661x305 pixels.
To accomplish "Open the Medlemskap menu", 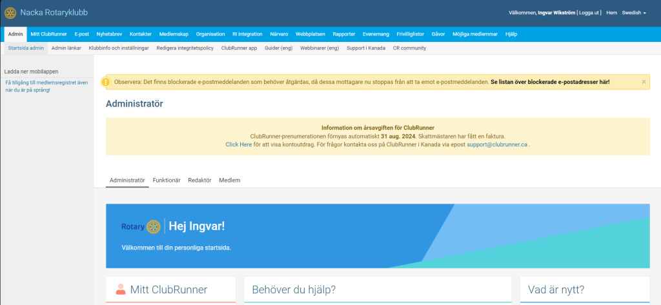I will pos(174,34).
